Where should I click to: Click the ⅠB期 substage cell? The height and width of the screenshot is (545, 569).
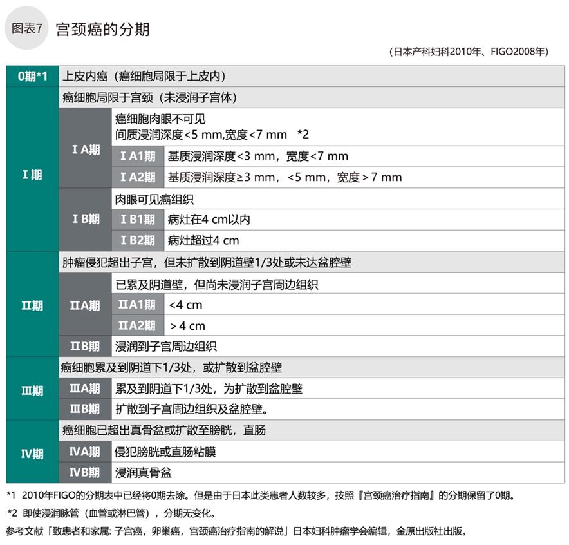pyautogui.click(x=85, y=219)
